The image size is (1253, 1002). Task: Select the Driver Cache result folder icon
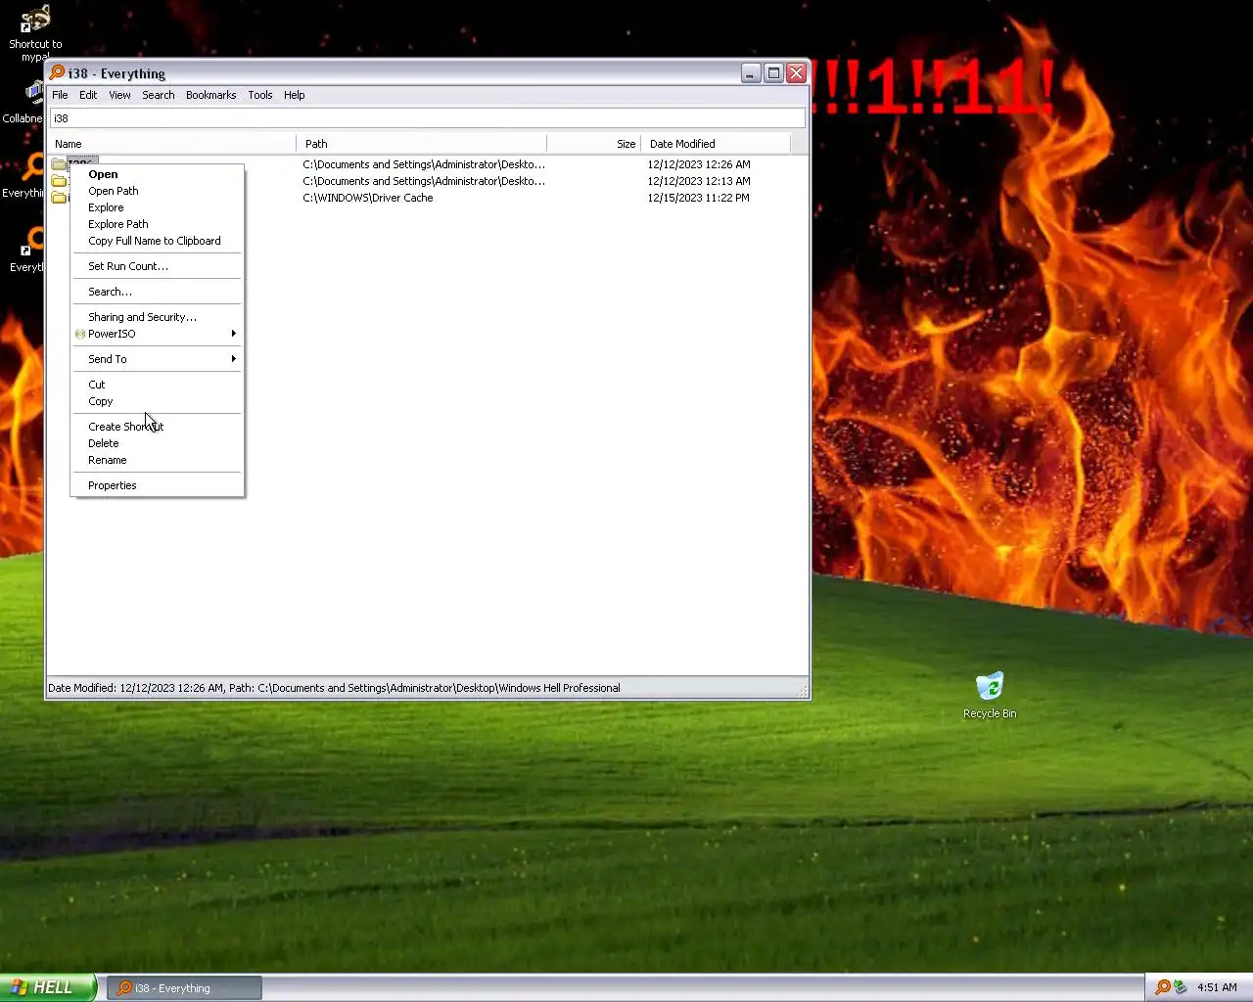pyautogui.click(x=59, y=198)
